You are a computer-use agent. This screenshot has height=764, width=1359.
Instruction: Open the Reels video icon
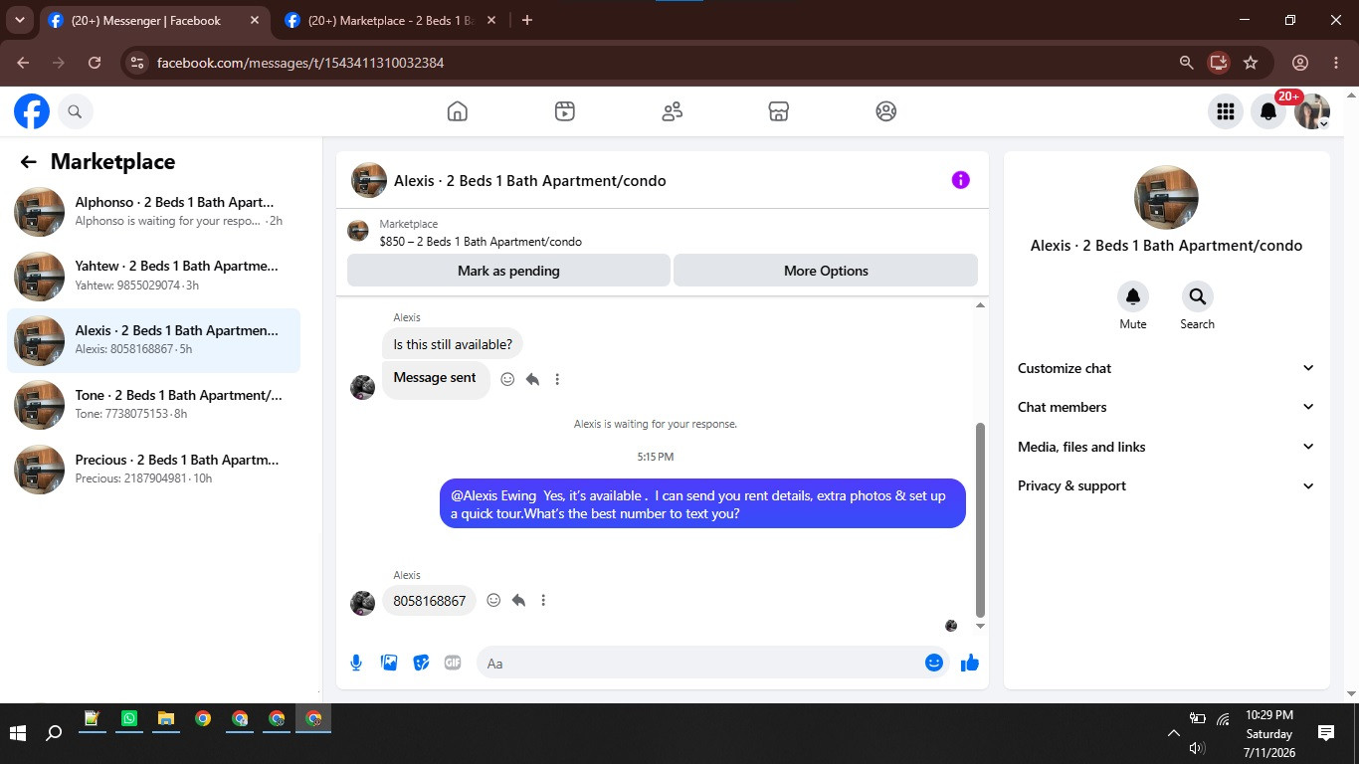[x=565, y=111]
